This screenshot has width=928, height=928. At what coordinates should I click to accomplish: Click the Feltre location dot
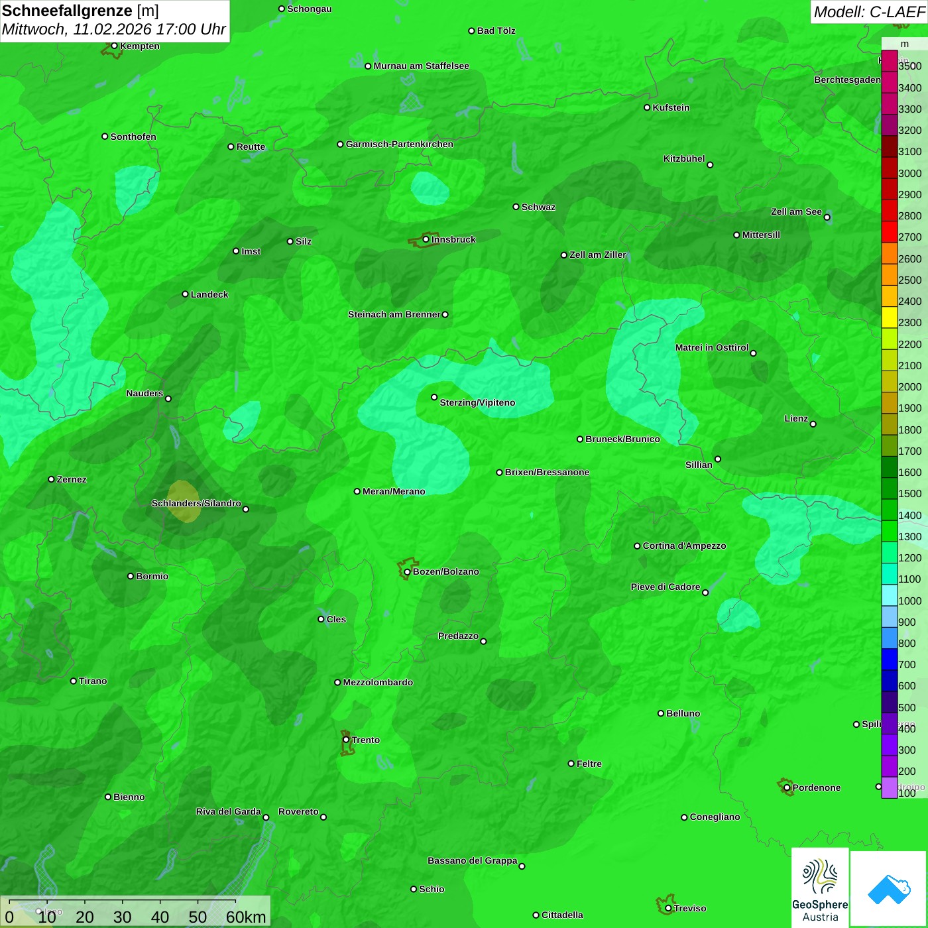tap(571, 764)
